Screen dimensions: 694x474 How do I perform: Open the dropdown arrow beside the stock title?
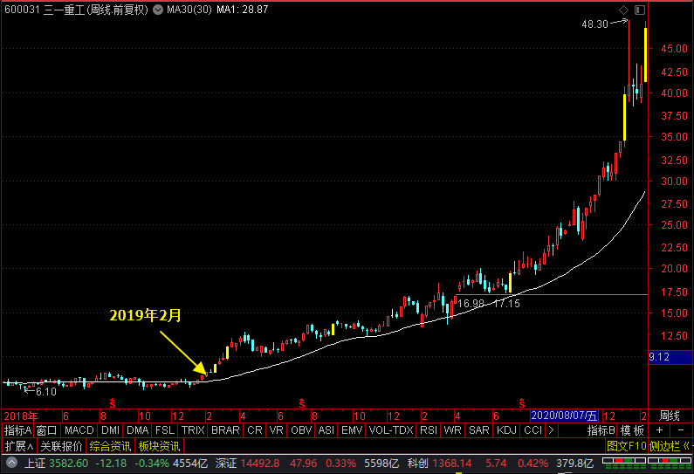(x=158, y=10)
